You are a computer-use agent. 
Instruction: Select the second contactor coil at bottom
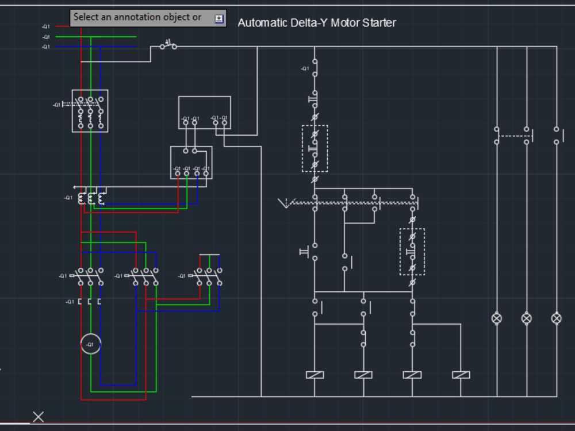pyautogui.click(x=363, y=375)
